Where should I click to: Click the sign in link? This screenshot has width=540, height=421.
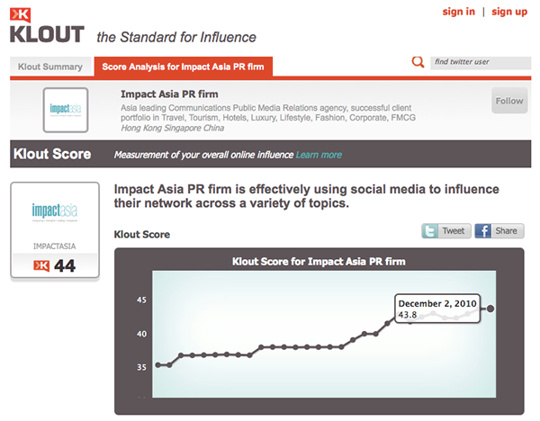(458, 12)
